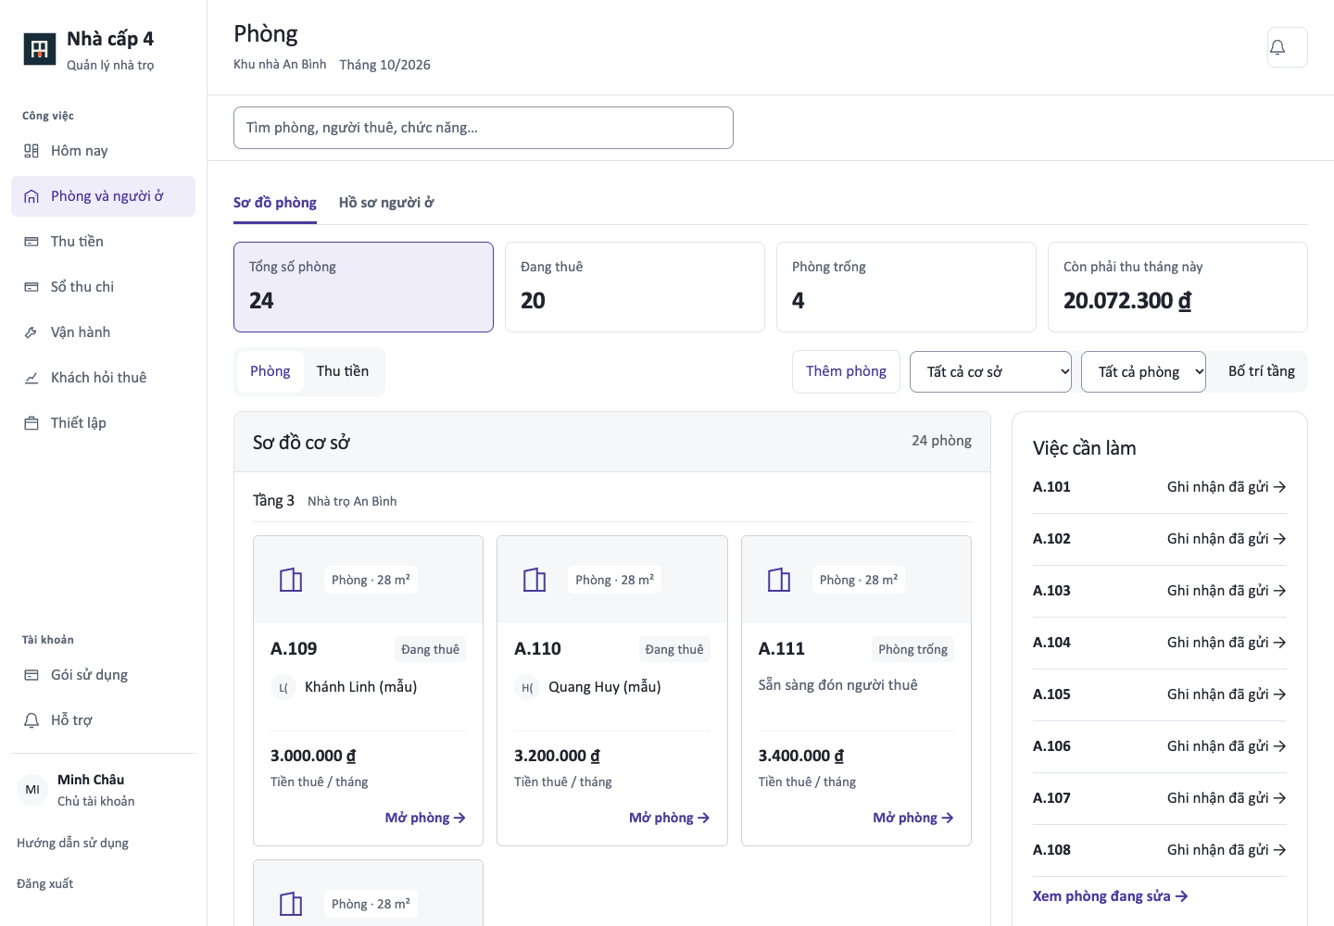The width and height of the screenshot is (1334, 926).
Task: Click Quang Huy tenant avatar
Action: point(527,687)
